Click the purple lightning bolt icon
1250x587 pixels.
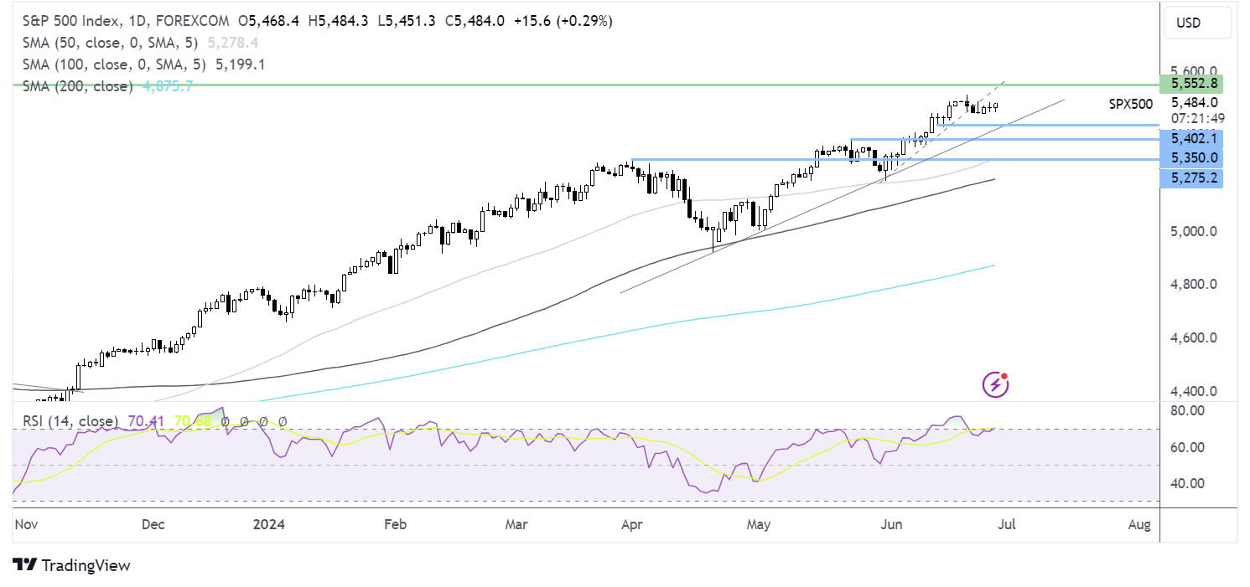[995, 385]
